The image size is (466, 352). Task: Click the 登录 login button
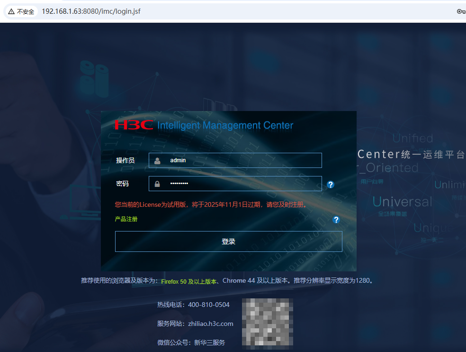pyautogui.click(x=228, y=241)
